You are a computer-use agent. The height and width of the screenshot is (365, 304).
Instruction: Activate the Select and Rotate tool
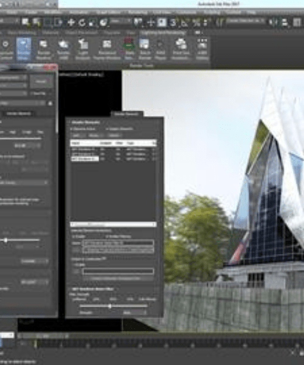click(x=81, y=23)
